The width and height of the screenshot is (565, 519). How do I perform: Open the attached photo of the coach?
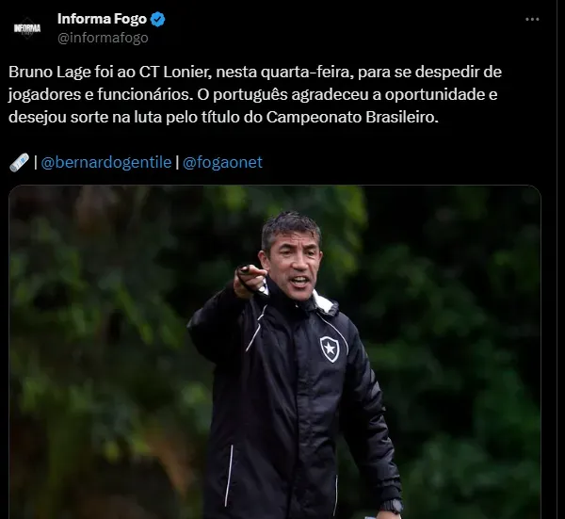(275, 352)
